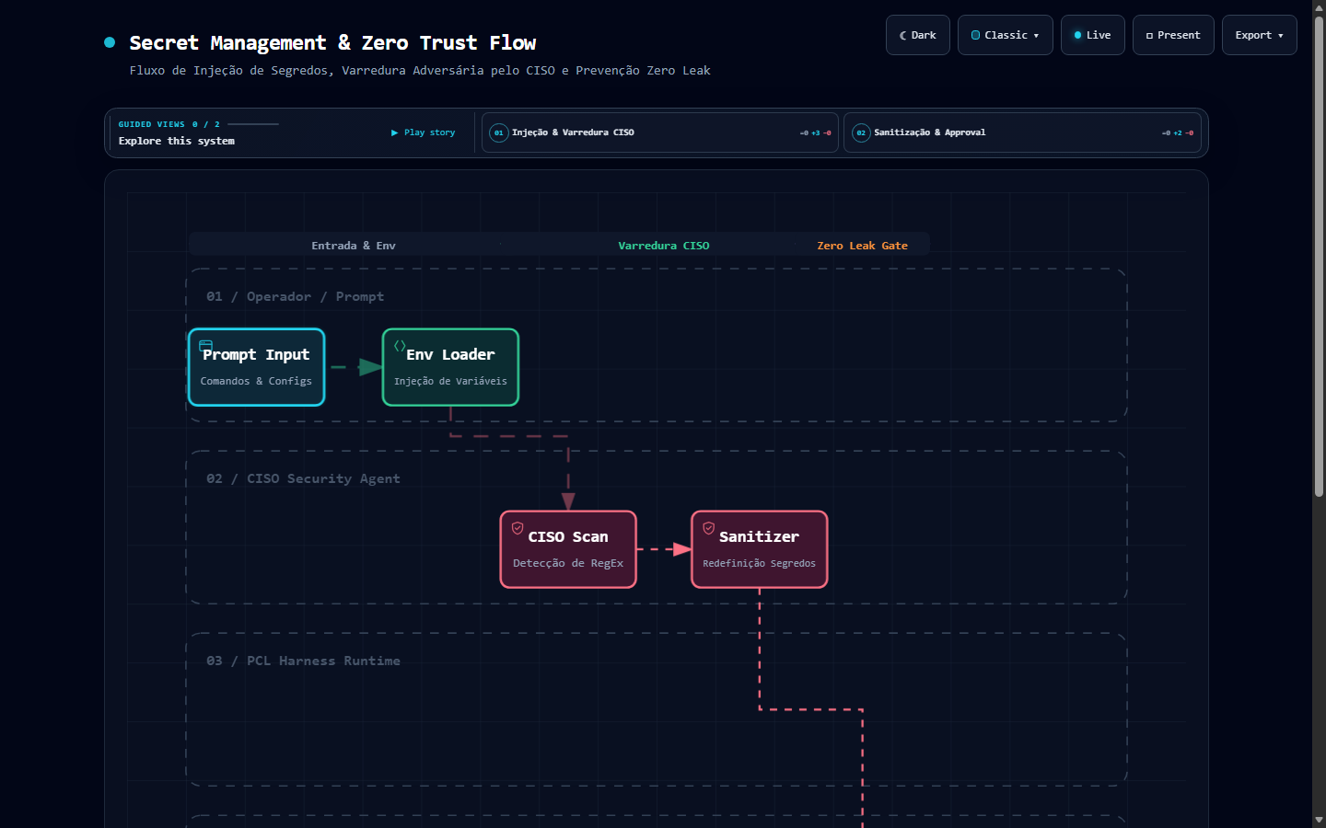This screenshot has height=828, width=1326.
Task: Click the '02 / CISO Security Agent' lane label
Action: pyautogui.click(x=303, y=478)
